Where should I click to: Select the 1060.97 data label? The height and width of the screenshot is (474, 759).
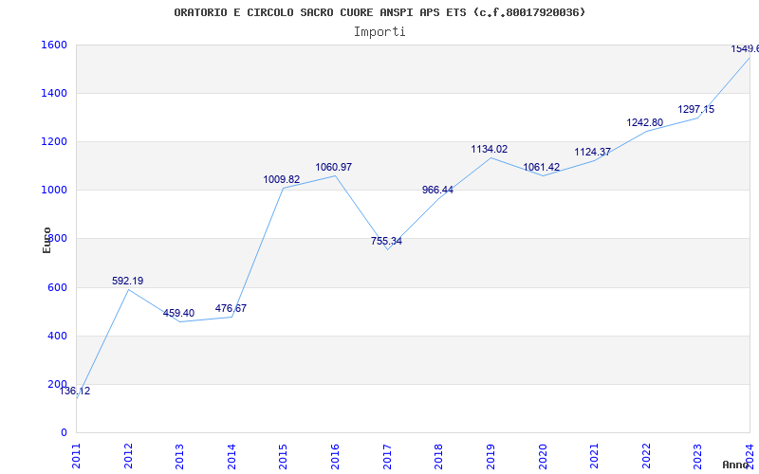(x=334, y=168)
